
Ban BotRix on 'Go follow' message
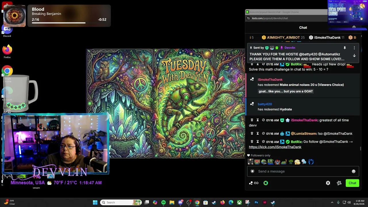point(263,141)
